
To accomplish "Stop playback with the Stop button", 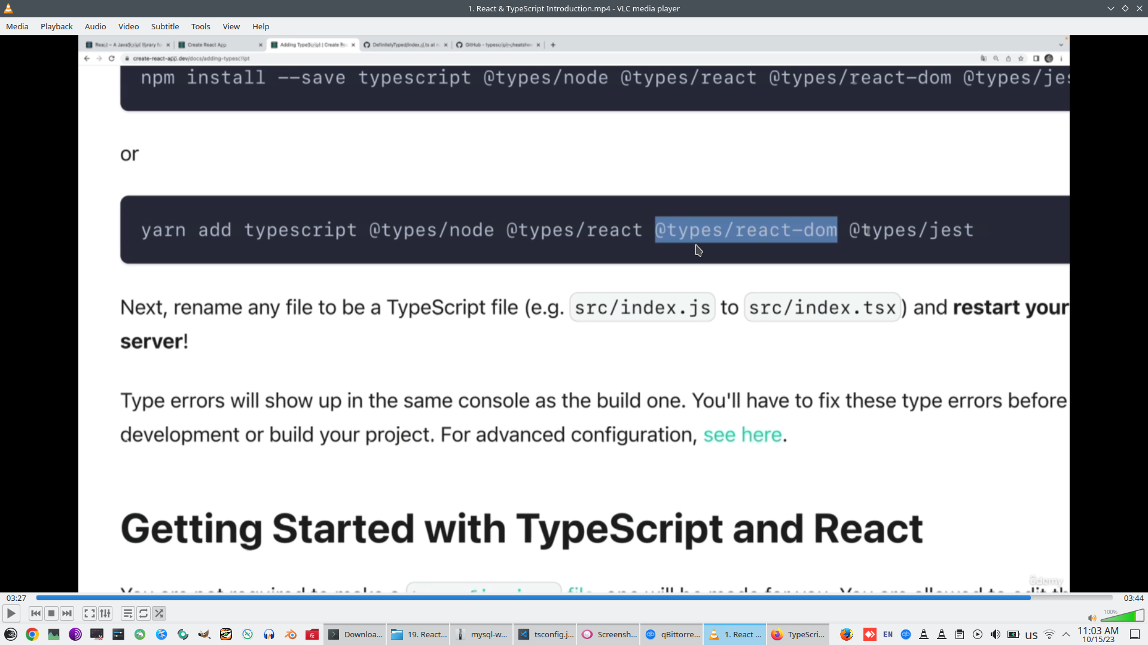I will click(x=51, y=613).
